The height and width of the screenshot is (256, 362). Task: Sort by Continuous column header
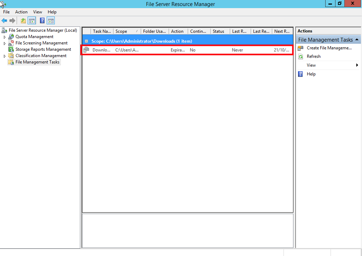tap(199, 31)
